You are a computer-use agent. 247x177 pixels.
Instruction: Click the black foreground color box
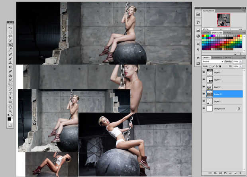9,119
